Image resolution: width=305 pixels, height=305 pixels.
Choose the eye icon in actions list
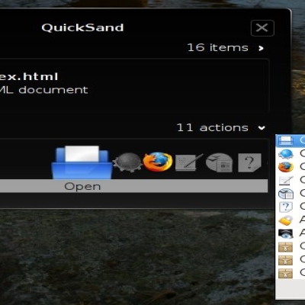pos(286,233)
